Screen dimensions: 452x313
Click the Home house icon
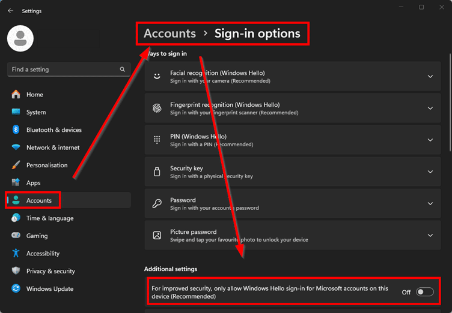tap(16, 94)
